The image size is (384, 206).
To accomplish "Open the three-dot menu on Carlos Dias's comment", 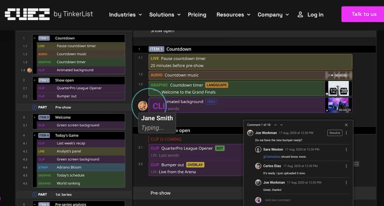I will click(346, 166).
